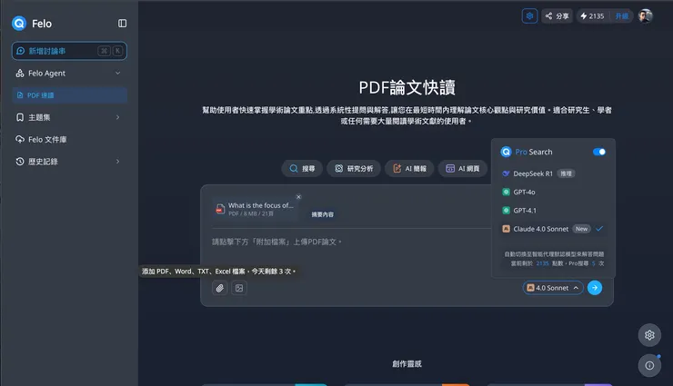Click the 創作靈感 heading text
This screenshot has height=386, width=673.
click(407, 363)
